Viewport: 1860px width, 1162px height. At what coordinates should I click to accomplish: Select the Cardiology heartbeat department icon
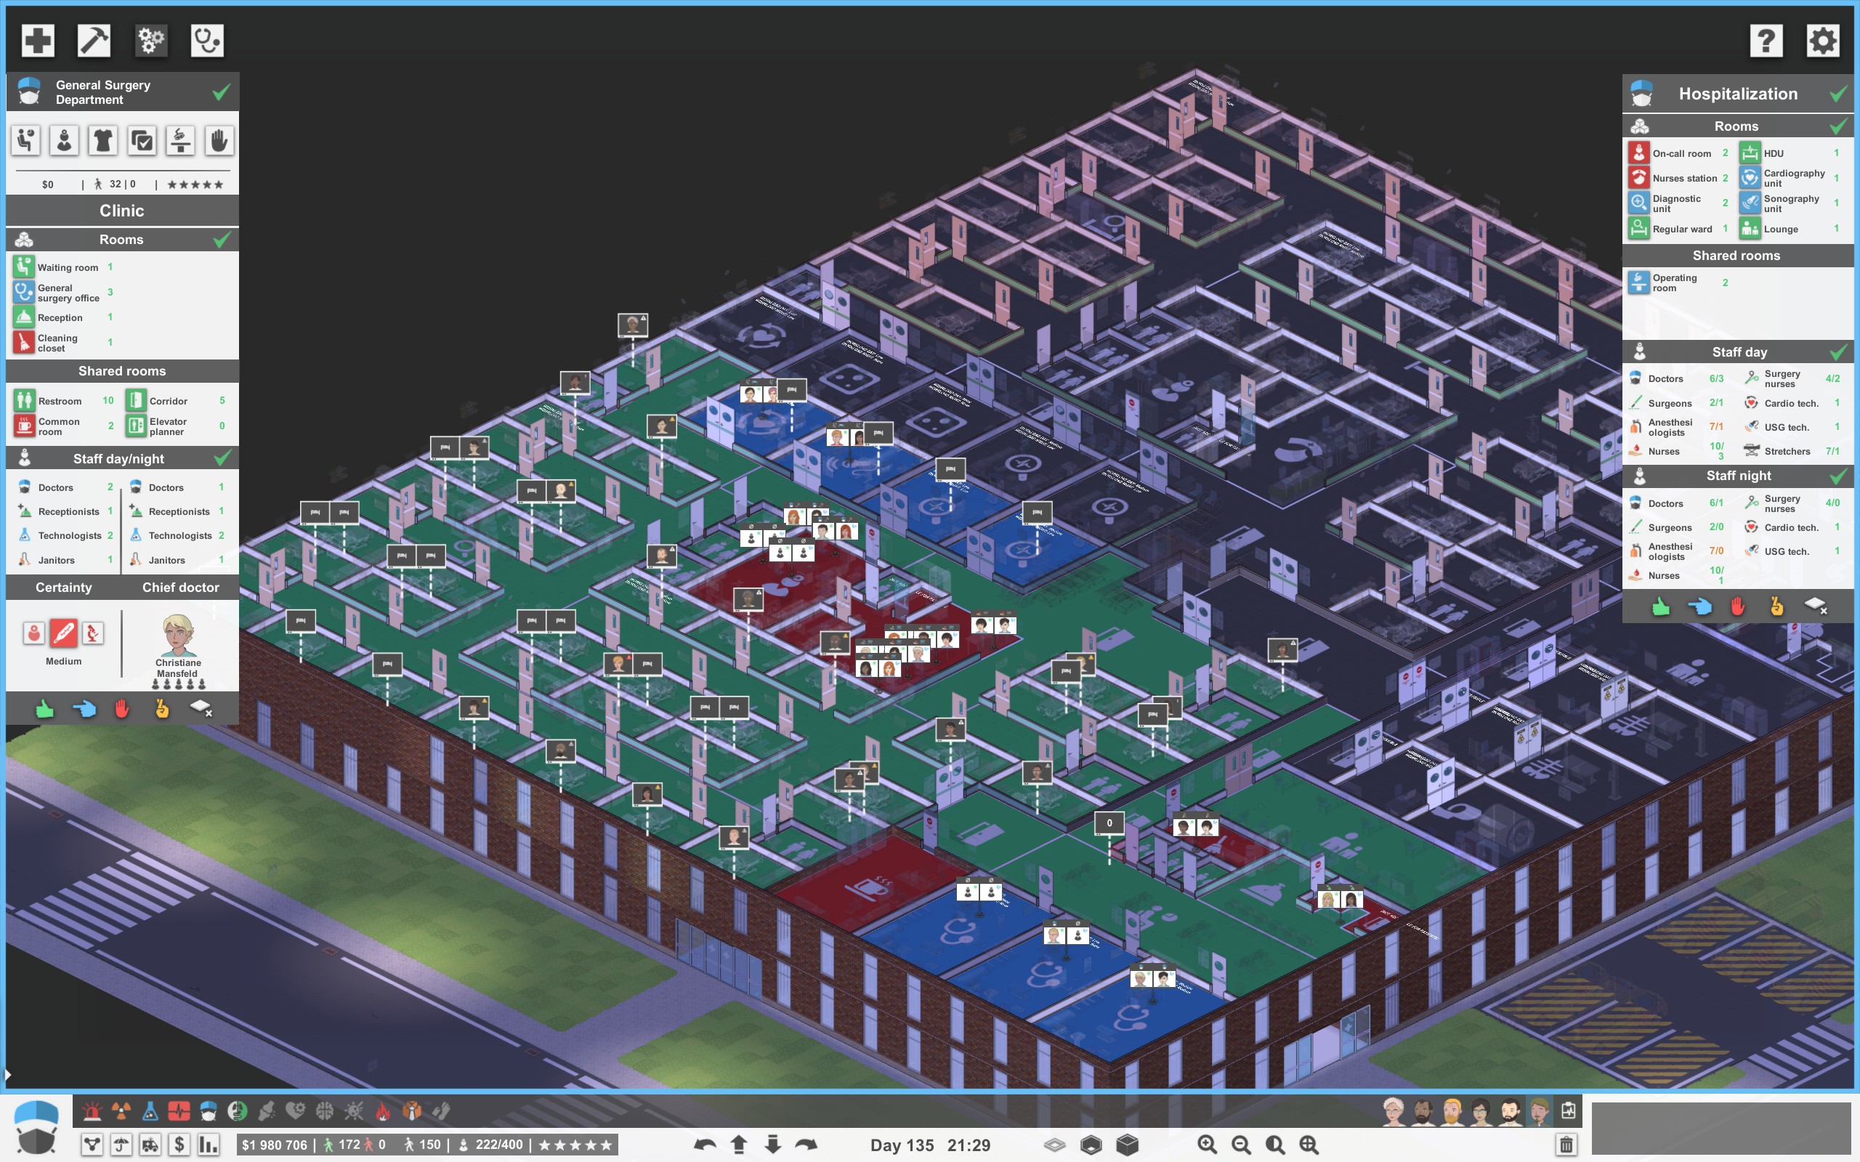(x=179, y=1110)
